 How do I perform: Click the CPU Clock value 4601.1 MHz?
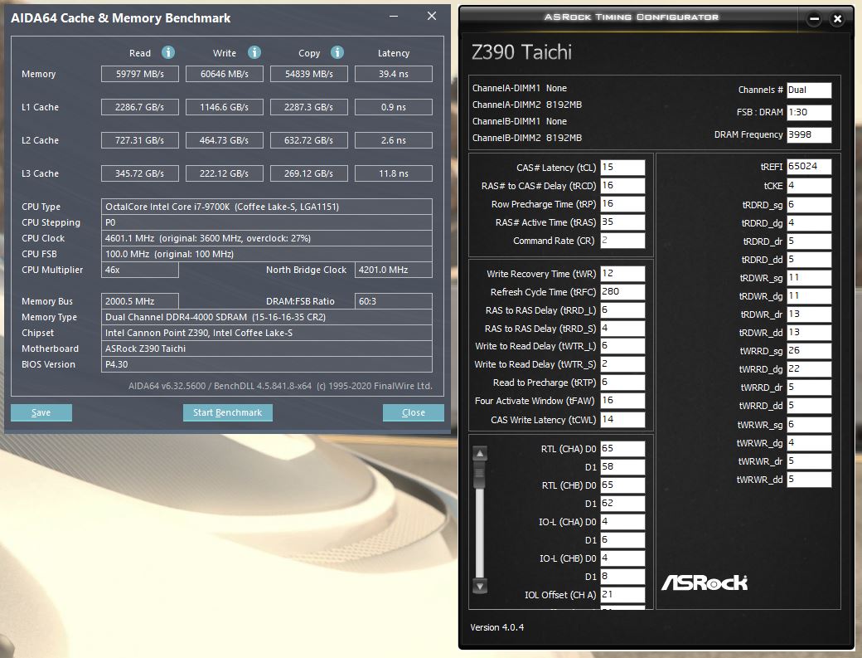[x=267, y=238]
